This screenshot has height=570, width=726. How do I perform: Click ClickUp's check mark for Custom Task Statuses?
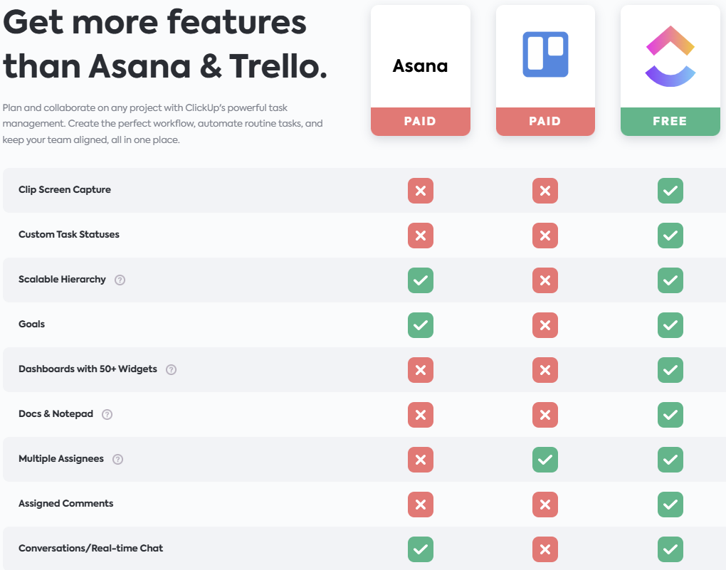(x=670, y=236)
